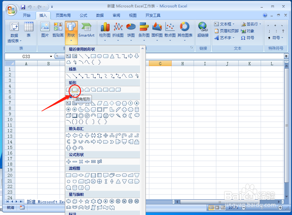Choose the sun shape

[124, 116]
